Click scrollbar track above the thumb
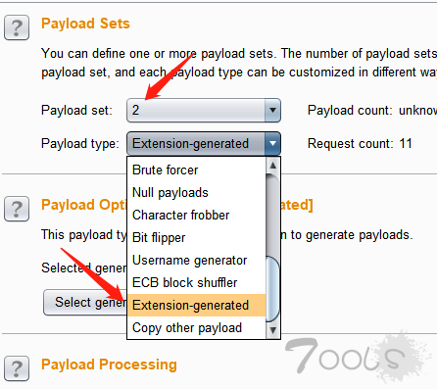The width and height of the screenshot is (437, 389). click(x=273, y=216)
